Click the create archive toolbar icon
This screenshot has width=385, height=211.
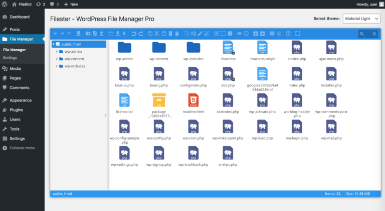coord(263,34)
